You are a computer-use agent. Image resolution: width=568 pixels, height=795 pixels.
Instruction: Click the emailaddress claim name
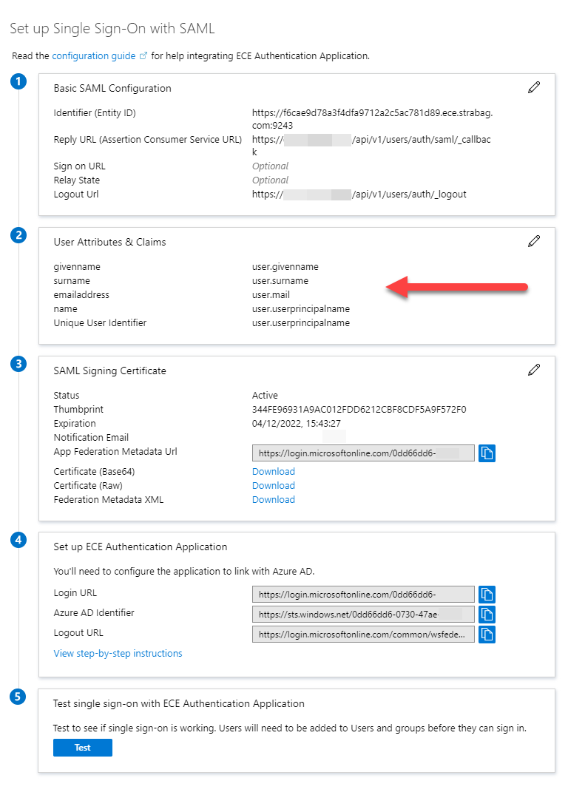pyautogui.click(x=81, y=295)
